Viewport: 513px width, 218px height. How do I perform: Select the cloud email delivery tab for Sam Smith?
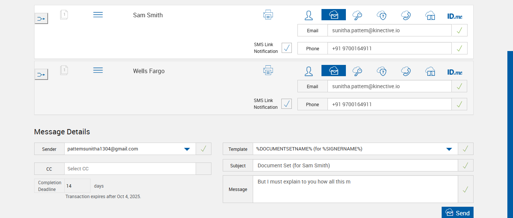[333, 15]
